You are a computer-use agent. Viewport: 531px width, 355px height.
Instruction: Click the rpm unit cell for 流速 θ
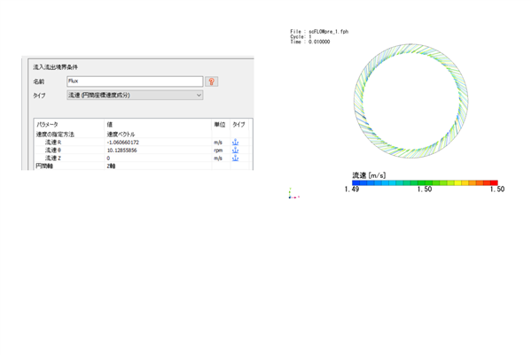pyautogui.click(x=218, y=150)
